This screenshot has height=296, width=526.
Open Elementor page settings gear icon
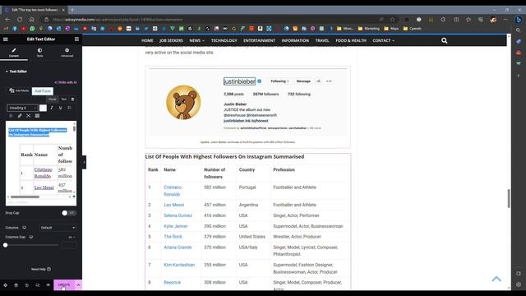point(5,285)
